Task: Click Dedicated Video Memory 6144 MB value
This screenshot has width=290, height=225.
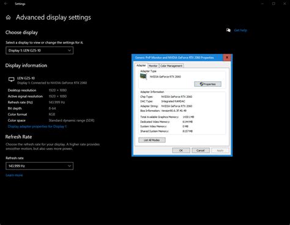Action: (187, 122)
